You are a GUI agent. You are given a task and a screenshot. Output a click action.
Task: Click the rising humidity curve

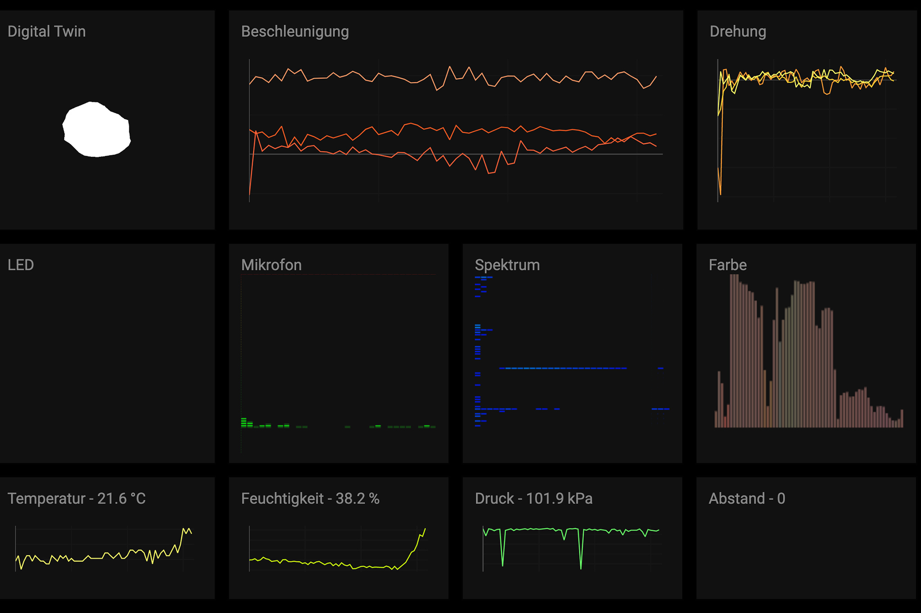click(416, 547)
